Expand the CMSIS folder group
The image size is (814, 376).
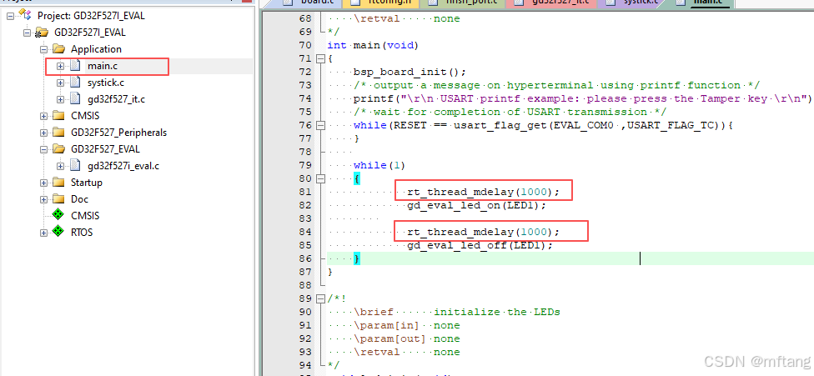pos(43,116)
